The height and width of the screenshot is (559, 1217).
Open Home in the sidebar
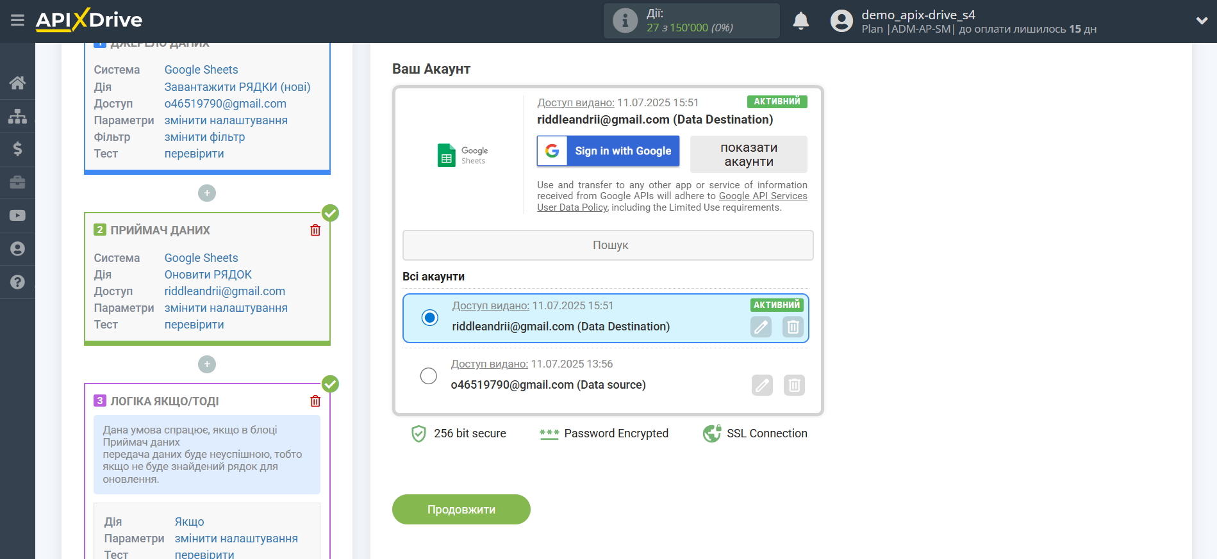17,83
